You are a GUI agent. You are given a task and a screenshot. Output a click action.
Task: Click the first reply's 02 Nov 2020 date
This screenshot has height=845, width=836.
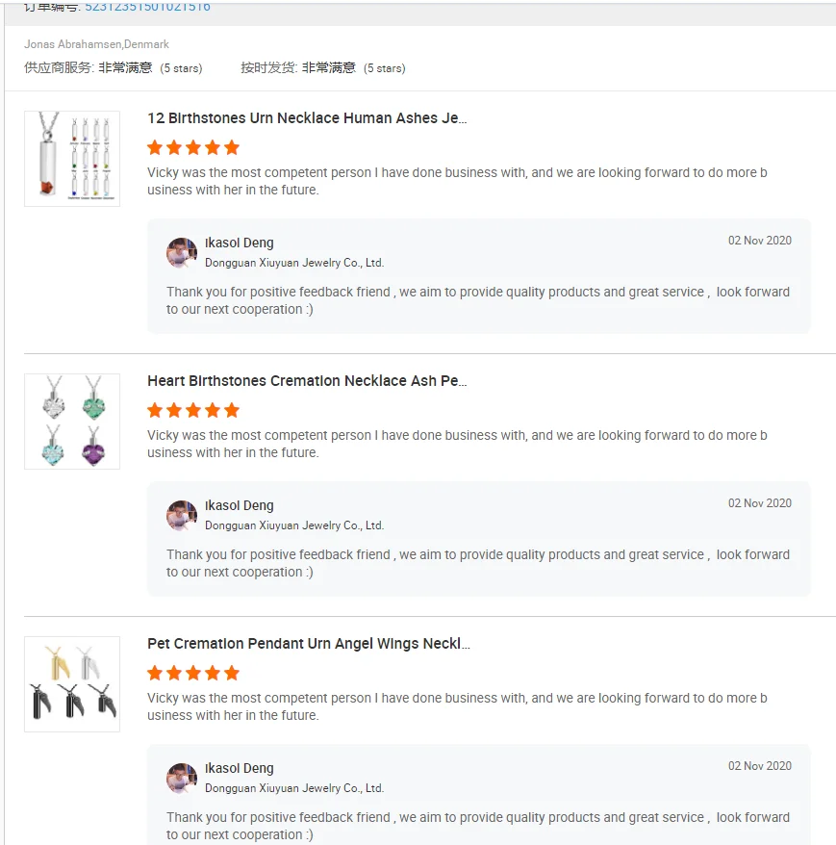(759, 241)
